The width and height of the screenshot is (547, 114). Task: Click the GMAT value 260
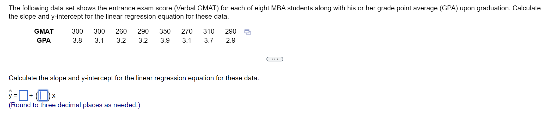click(121, 31)
